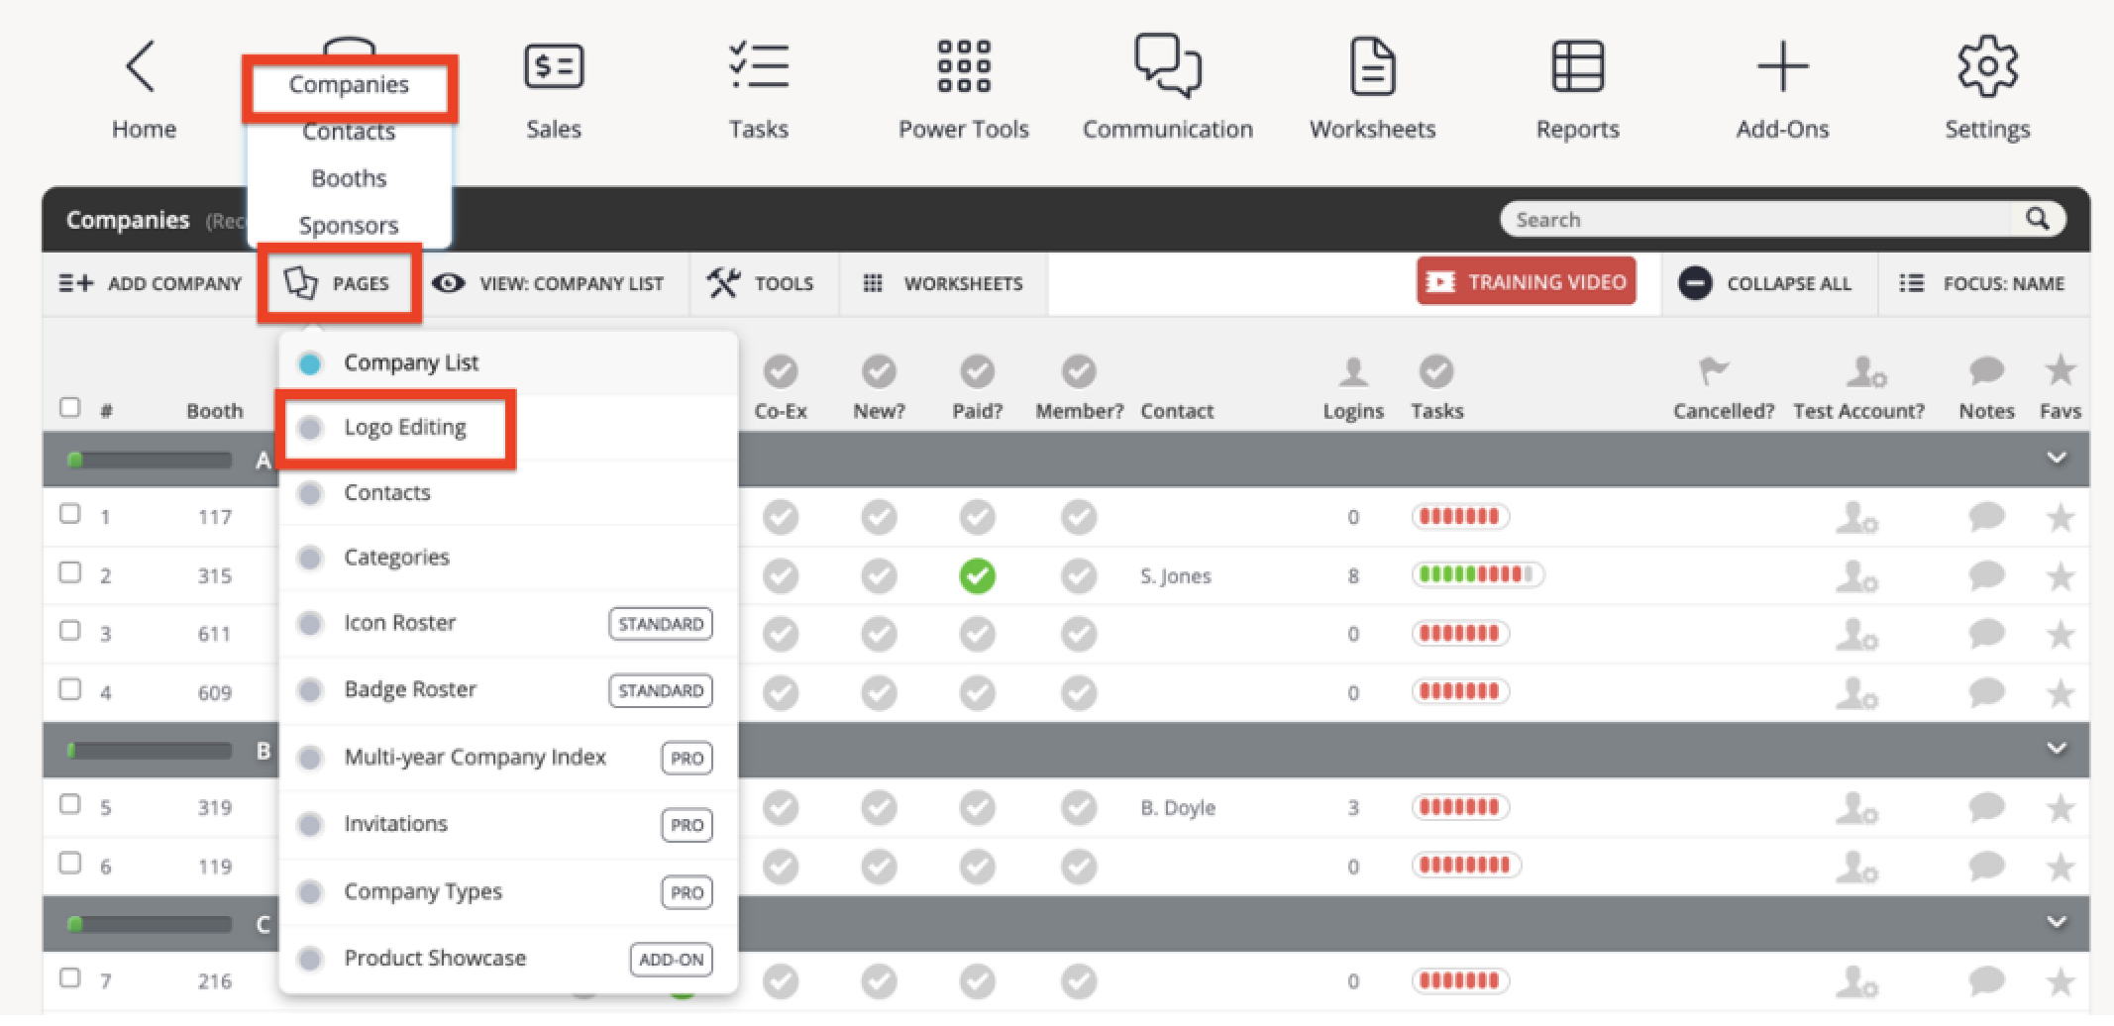The image size is (2114, 1026).
Task: Toggle the Favs star for row 1
Action: click(x=2061, y=517)
